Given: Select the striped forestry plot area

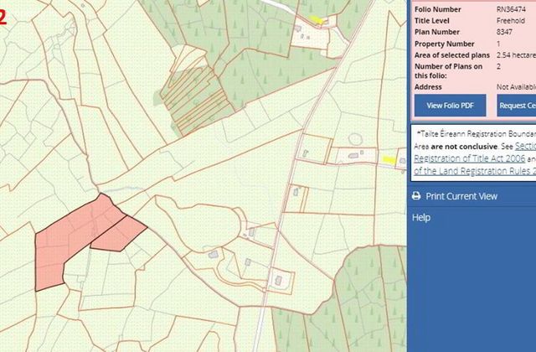Looking at the screenshot, I should coord(197,101).
